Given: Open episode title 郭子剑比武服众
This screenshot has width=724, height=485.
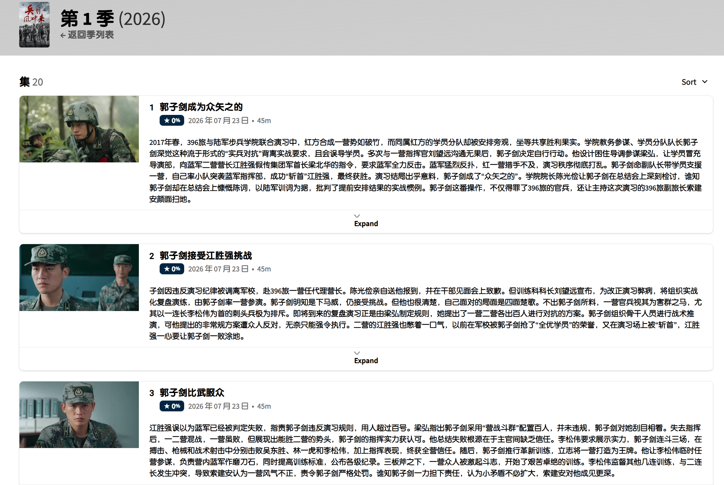Looking at the screenshot, I should (x=192, y=392).
